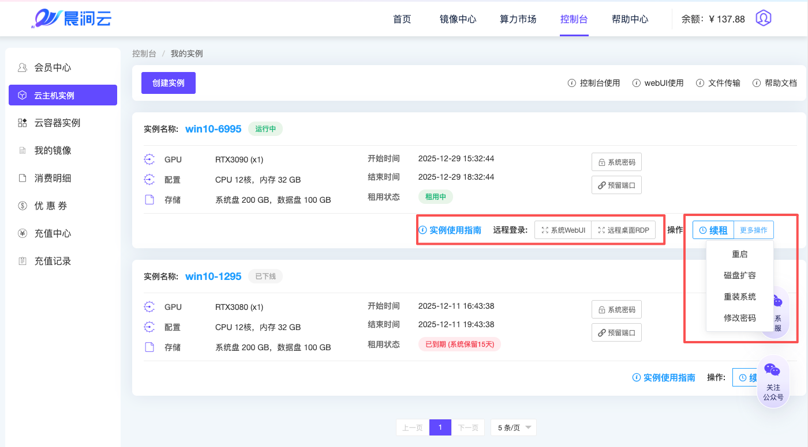Viewport: 808px width, 447px height.
Task: Open 云容器实例 in the sidebar
Action: tap(57, 123)
